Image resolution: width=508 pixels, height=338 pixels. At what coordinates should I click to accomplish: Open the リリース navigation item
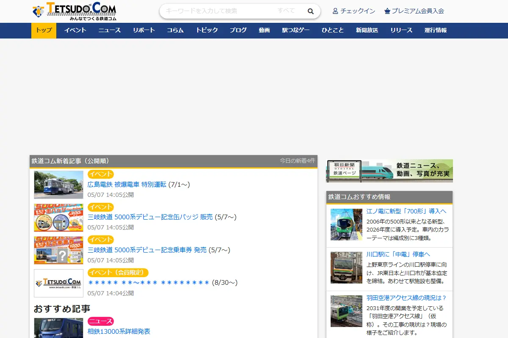click(x=401, y=30)
